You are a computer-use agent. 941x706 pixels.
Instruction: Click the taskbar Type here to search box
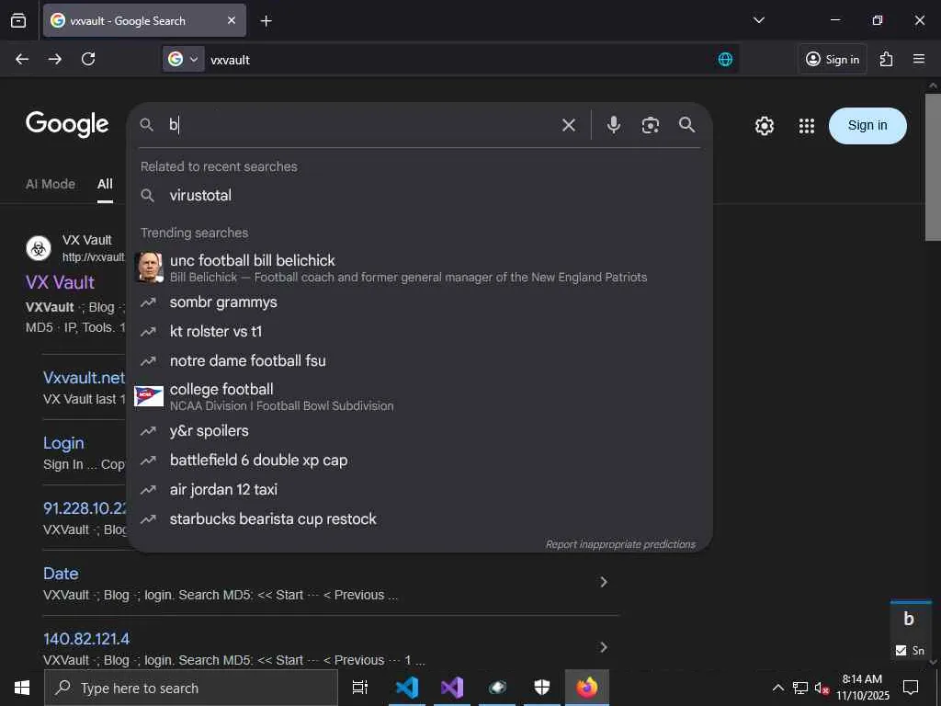pos(191,688)
